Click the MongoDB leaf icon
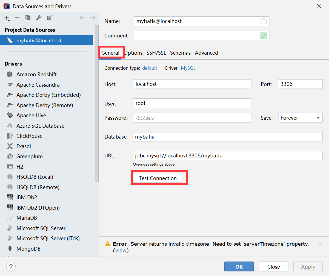 click(10, 249)
